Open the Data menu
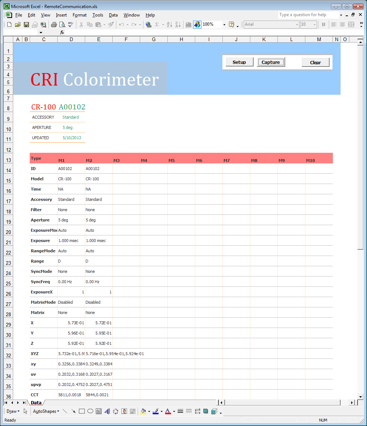The image size is (367, 426). (113, 15)
